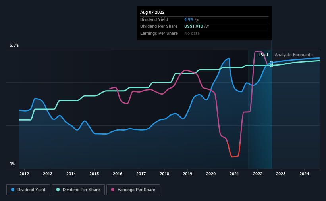Viewport: 326px width, 201px height.
Task: Select the 2015 label on the time axis
Action: pos(94,174)
